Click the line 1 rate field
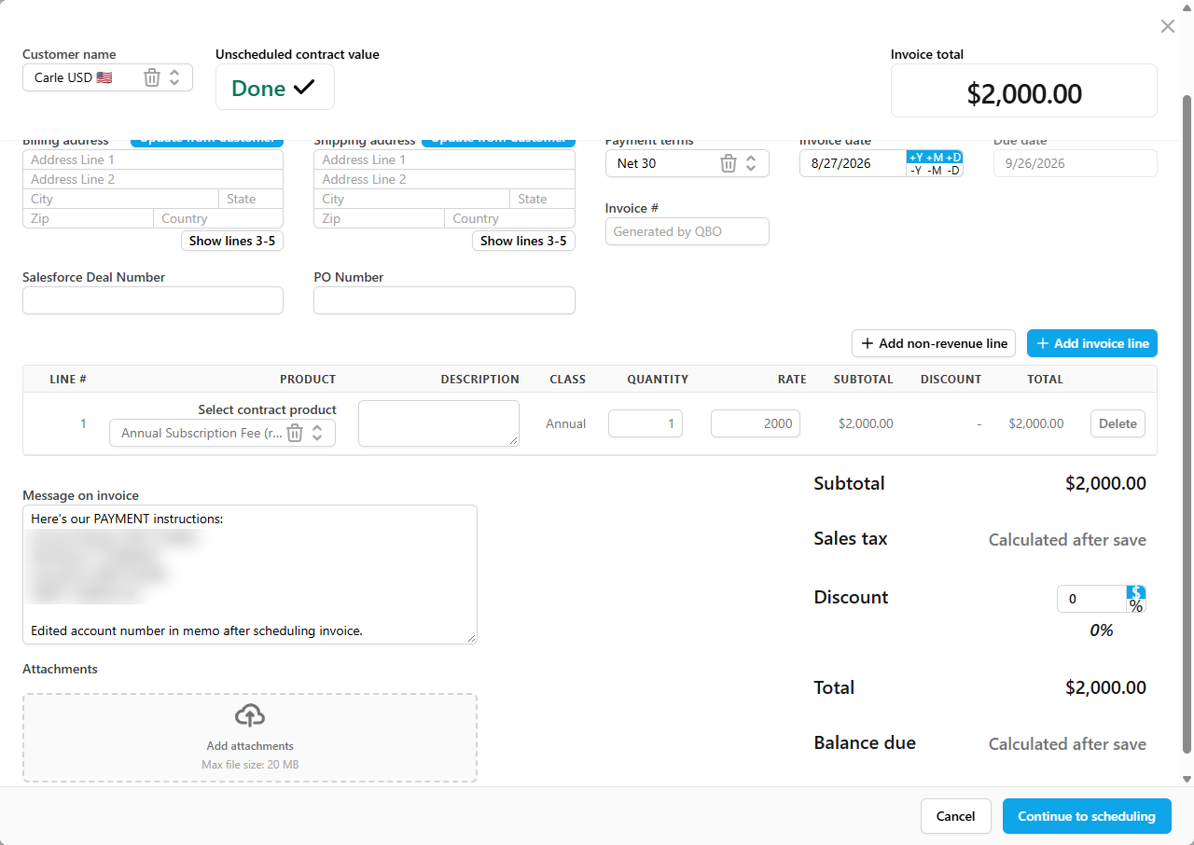1194x845 pixels. (x=756, y=423)
